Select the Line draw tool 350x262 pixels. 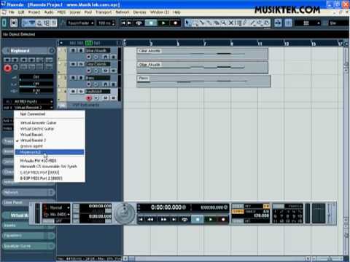pyautogui.click(x=252, y=23)
